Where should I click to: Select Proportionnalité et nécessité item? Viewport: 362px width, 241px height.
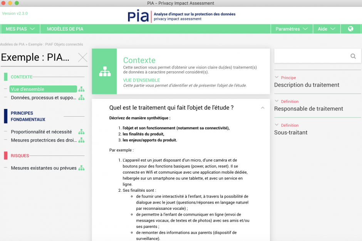click(x=41, y=132)
